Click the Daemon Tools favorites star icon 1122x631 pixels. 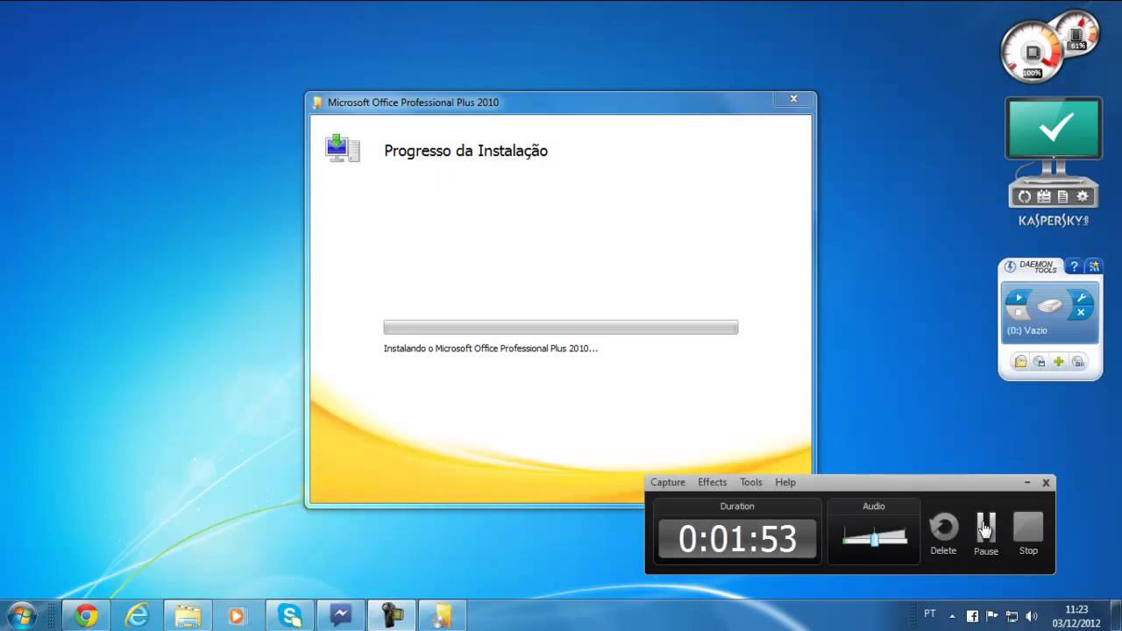click(1093, 266)
